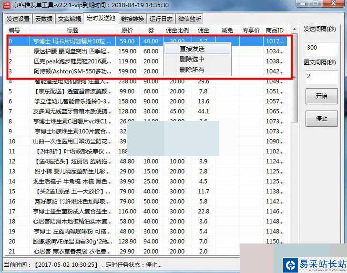This screenshot has height=273, width=347.
Task: Select row 【京东配送】透蜜超音波美颜
Action: [x=147, y=91]
